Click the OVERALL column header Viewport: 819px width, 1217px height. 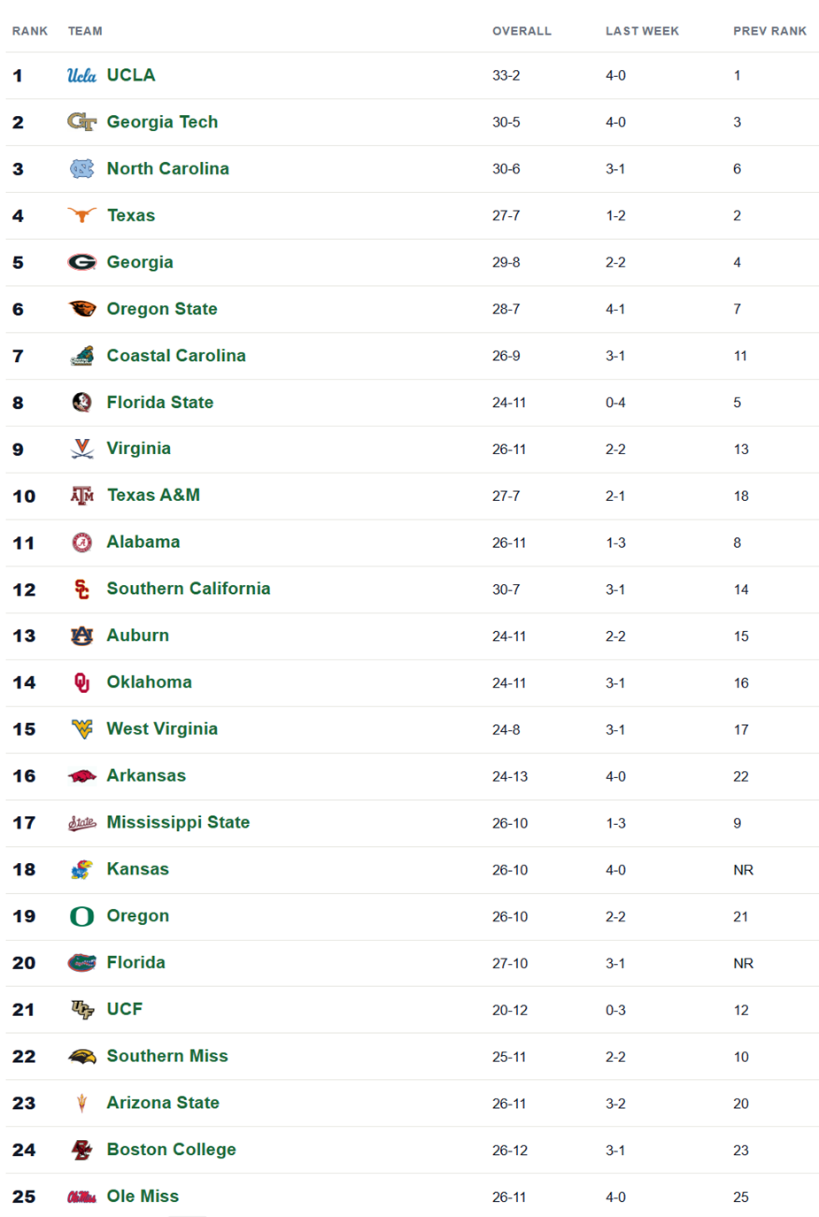click(522, 31)
